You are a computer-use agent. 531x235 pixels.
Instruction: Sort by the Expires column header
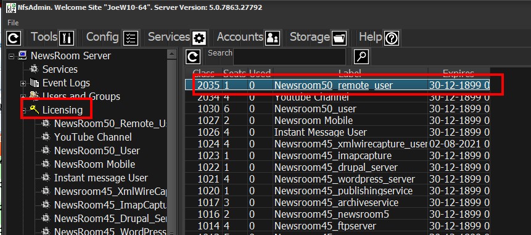pos(458,73)
